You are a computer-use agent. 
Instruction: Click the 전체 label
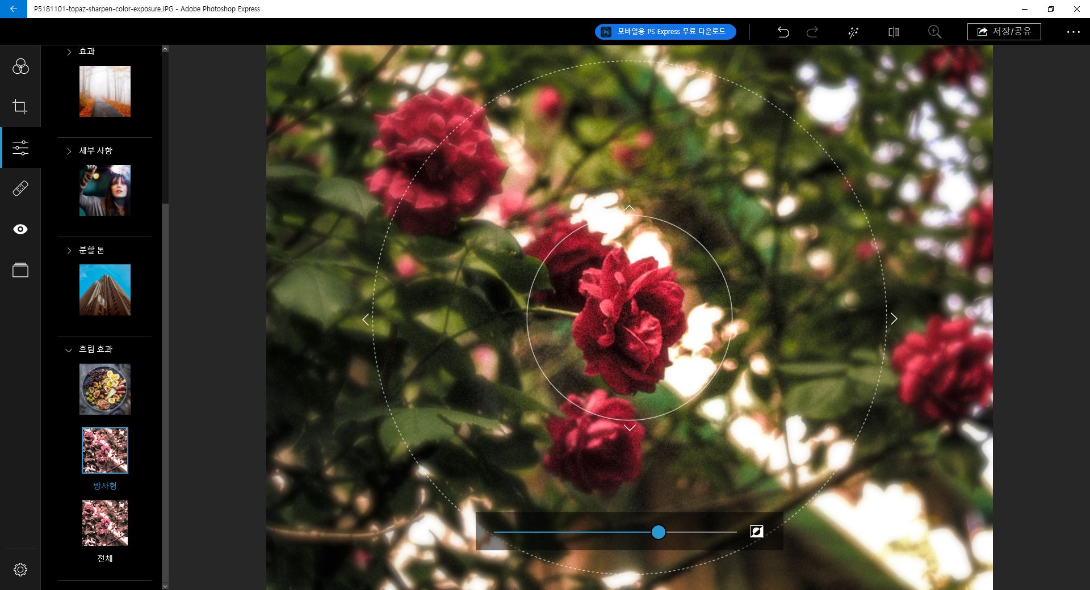105,558
